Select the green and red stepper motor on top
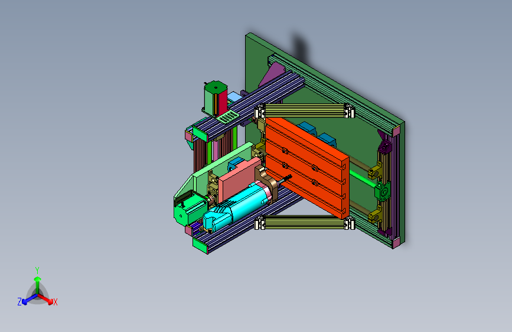512x332 pixels. [x=216, y=98]
